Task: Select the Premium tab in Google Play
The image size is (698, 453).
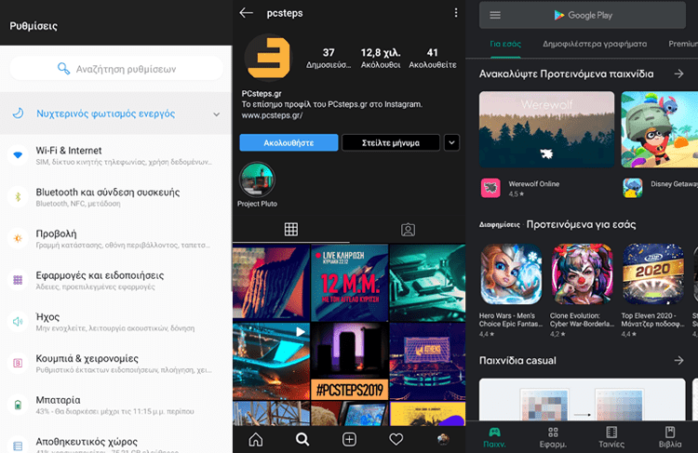Action: (x=683, y=44)
